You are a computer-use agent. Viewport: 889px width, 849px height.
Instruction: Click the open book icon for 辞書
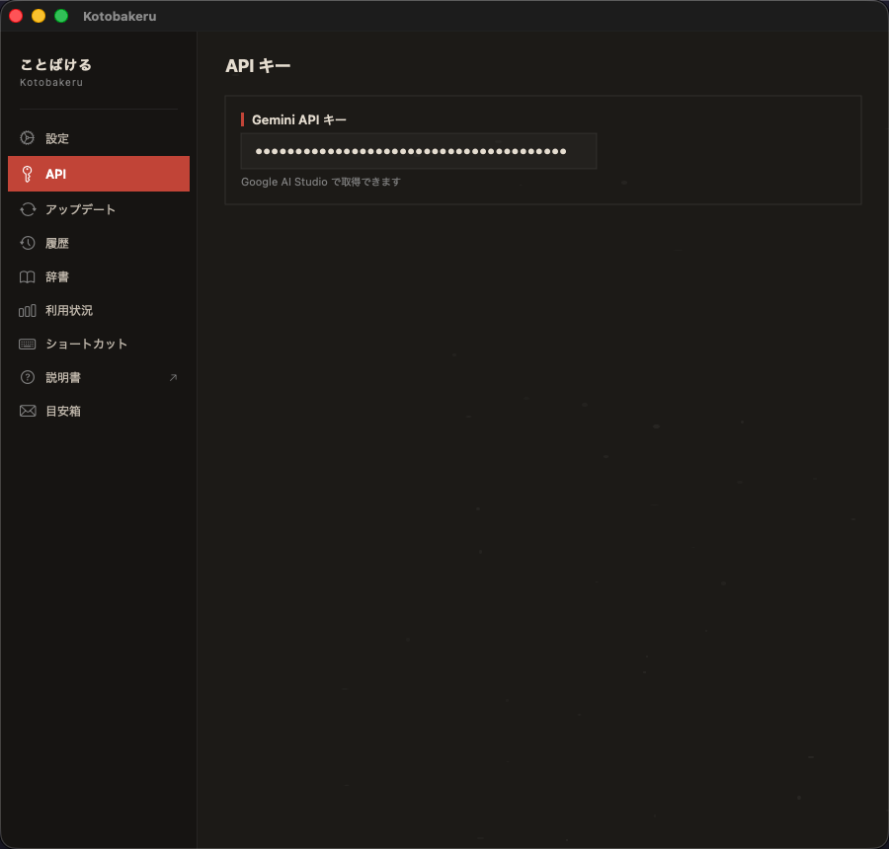tap(28, 276)
